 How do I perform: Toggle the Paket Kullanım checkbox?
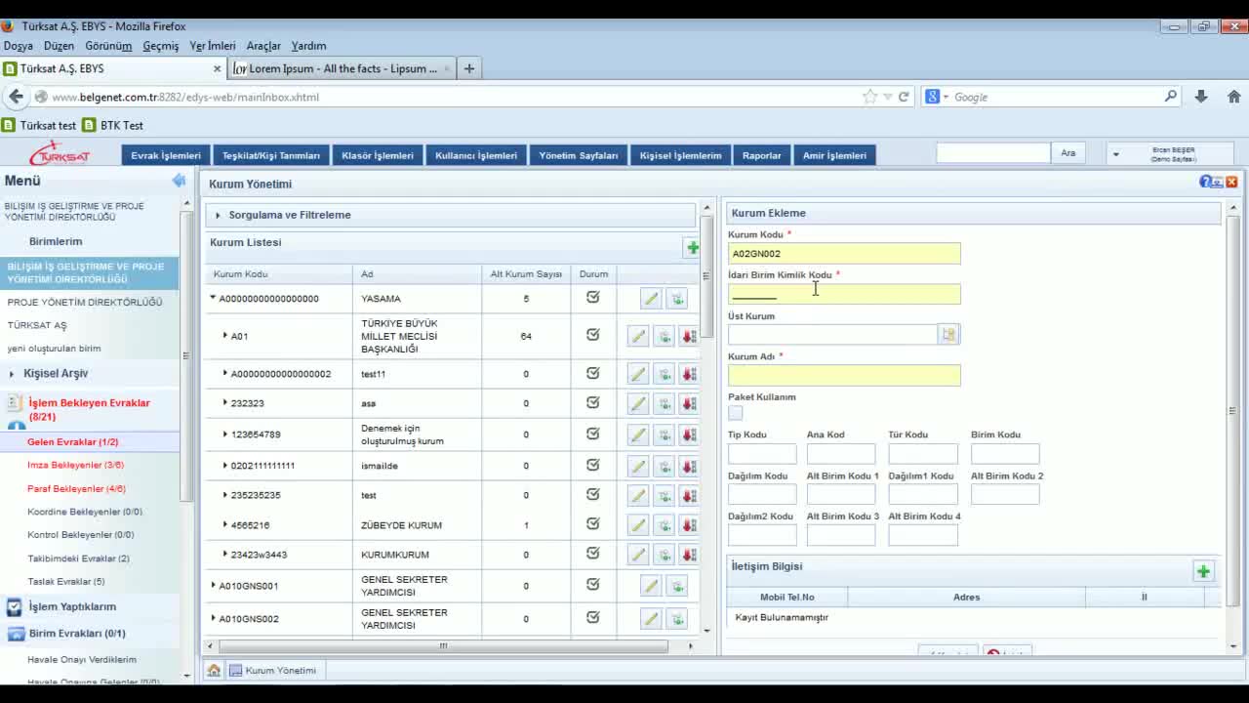(736, 413)
